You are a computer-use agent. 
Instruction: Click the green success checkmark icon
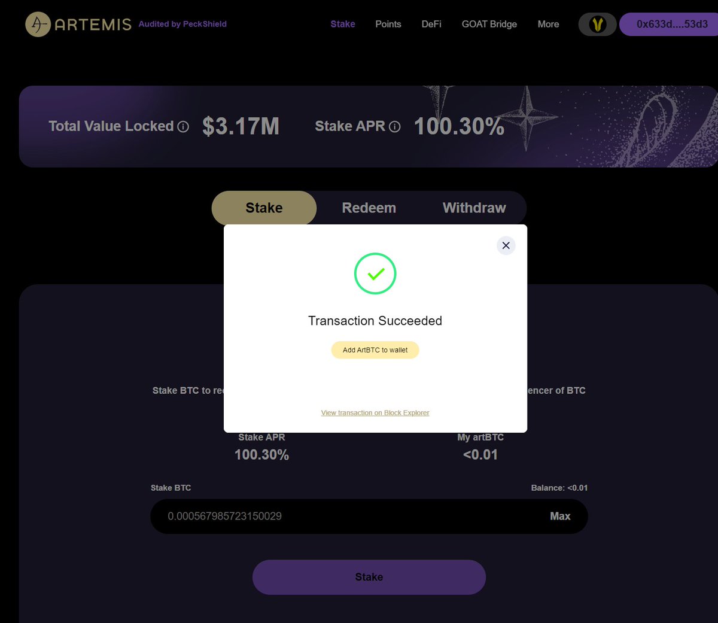tap(375, 273)
